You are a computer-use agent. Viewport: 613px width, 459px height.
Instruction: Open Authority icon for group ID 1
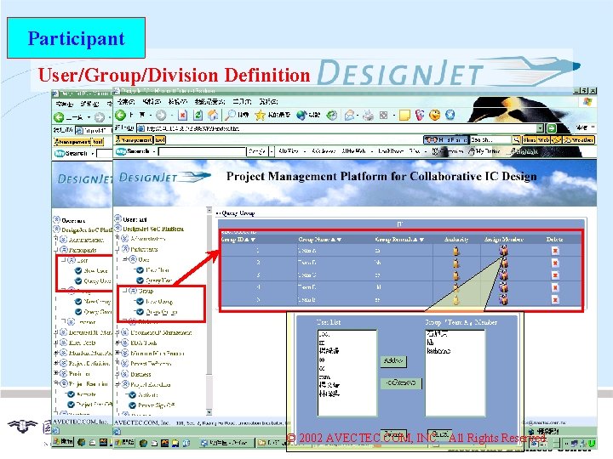click(x=455, y=251)
